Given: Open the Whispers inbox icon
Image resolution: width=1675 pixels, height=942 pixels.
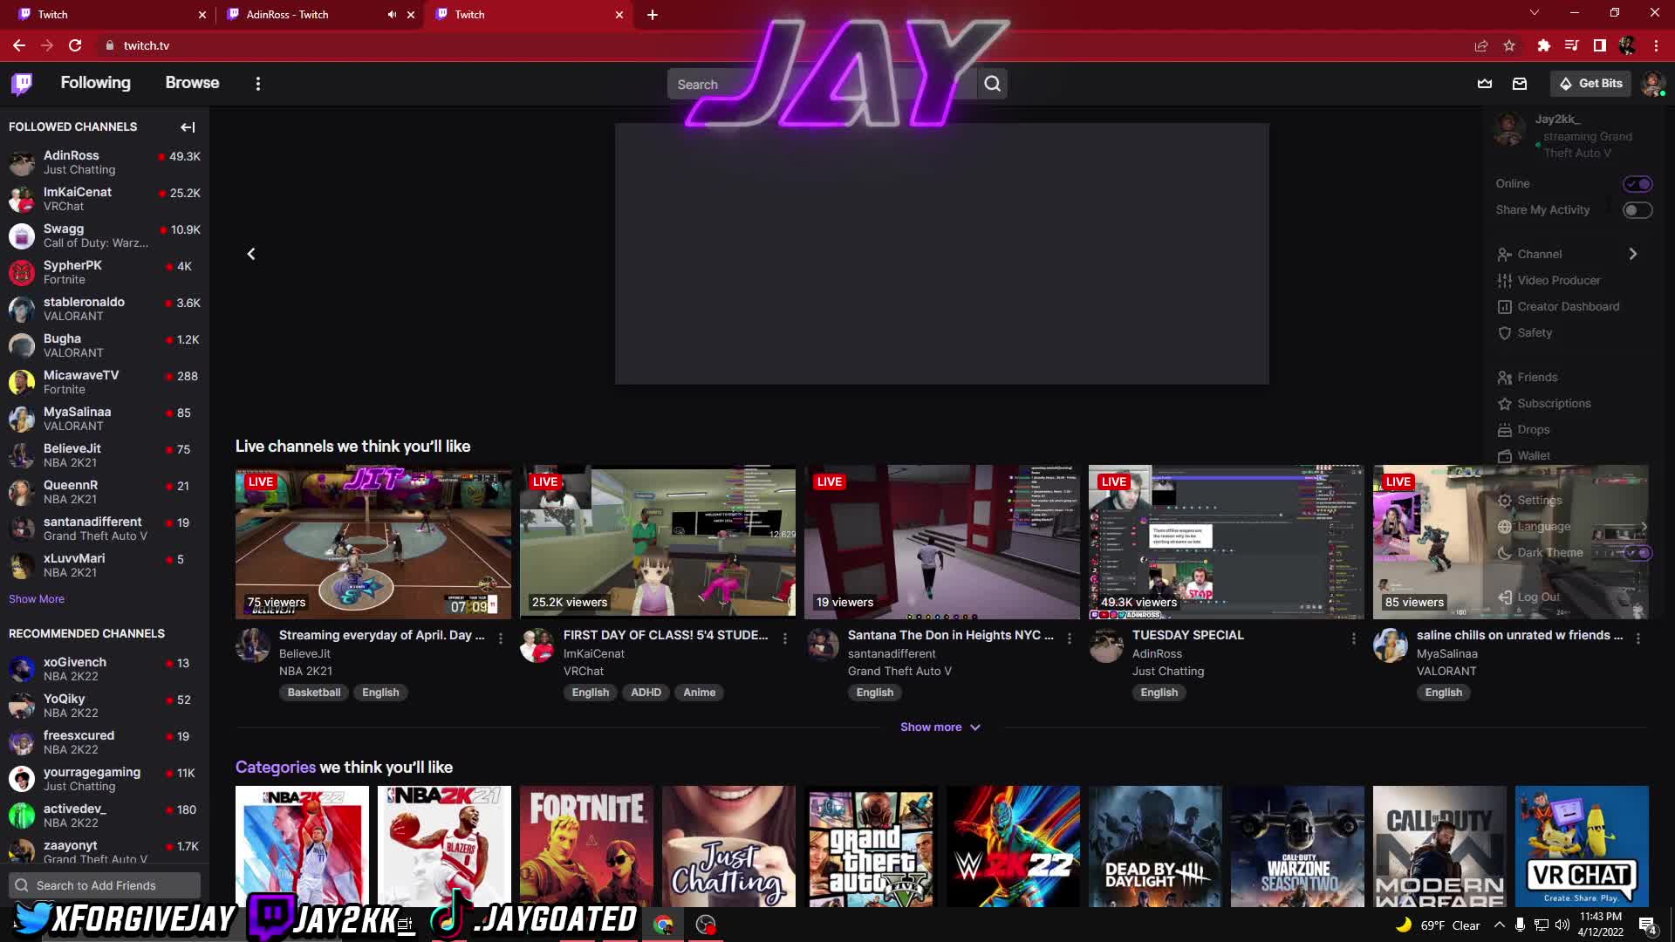Looking at the screenshot, I should coord(1520,84).
